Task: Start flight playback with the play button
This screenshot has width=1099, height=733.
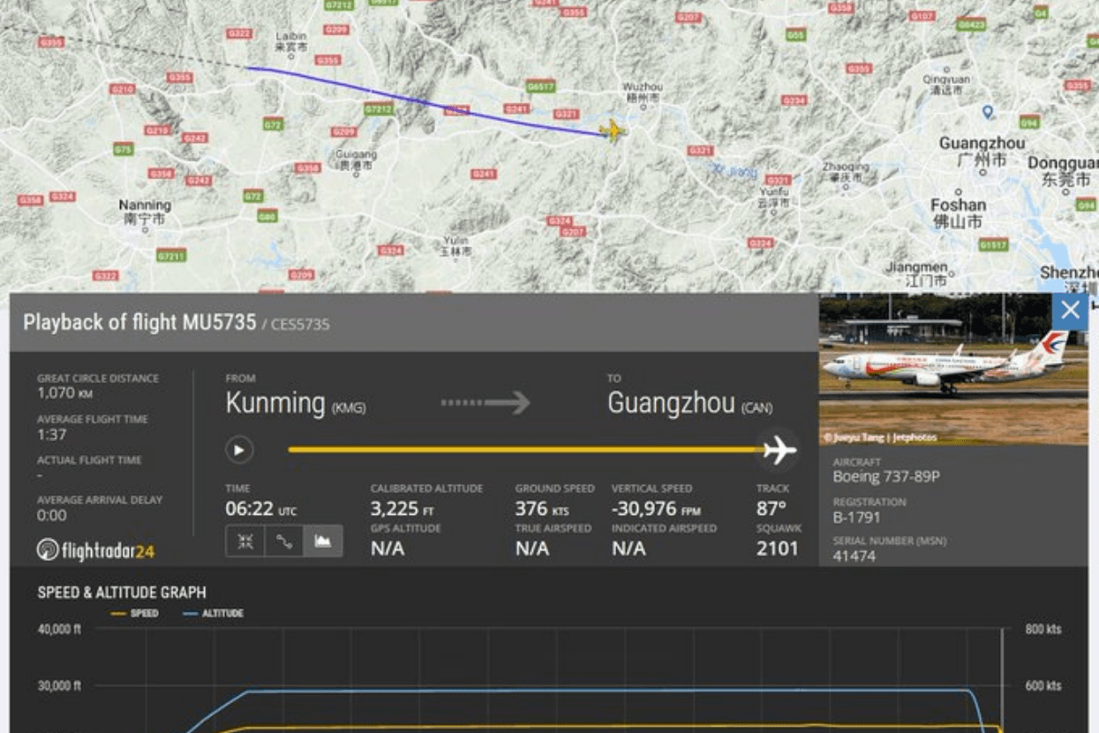Action: (239, 450)
